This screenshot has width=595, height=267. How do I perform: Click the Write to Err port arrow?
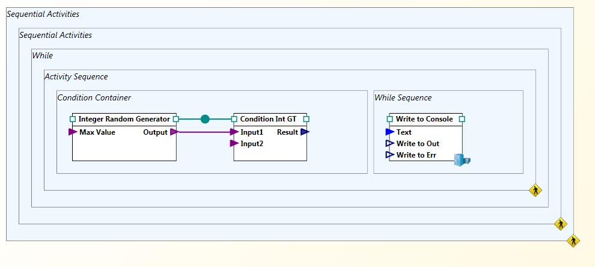tap(390, 155)
